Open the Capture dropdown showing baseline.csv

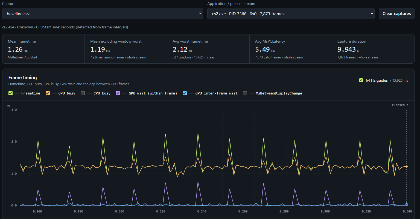(103, 14)
